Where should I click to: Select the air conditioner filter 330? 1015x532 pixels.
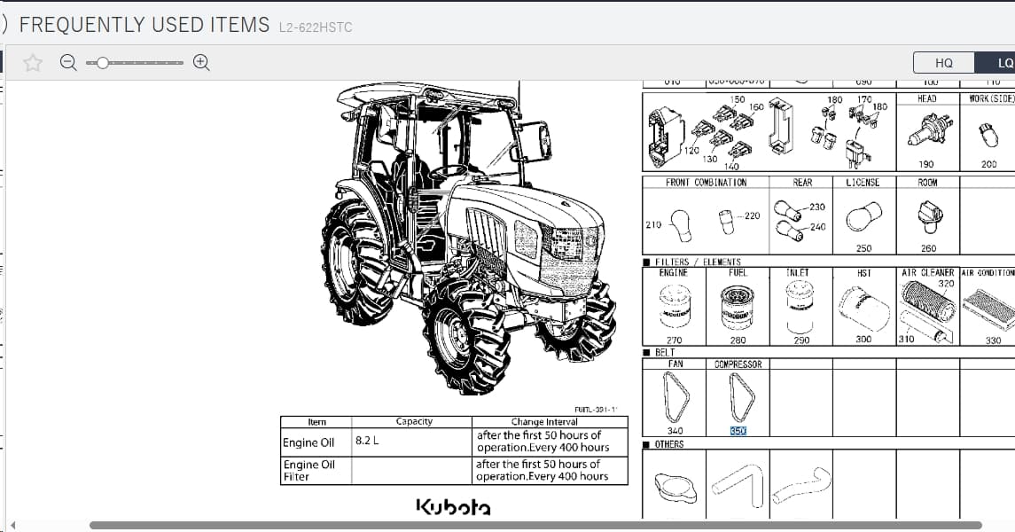(990, 310)
